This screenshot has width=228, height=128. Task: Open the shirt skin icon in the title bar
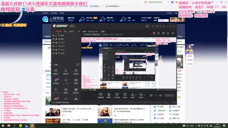[160, 26]
